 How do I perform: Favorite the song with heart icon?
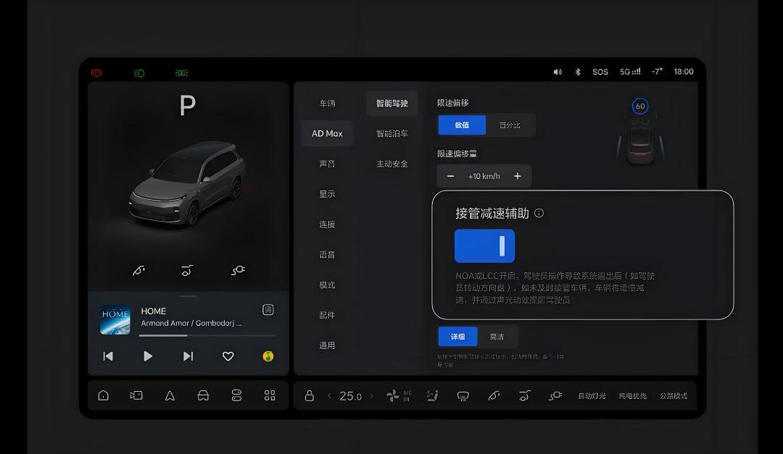click(228, 356)
